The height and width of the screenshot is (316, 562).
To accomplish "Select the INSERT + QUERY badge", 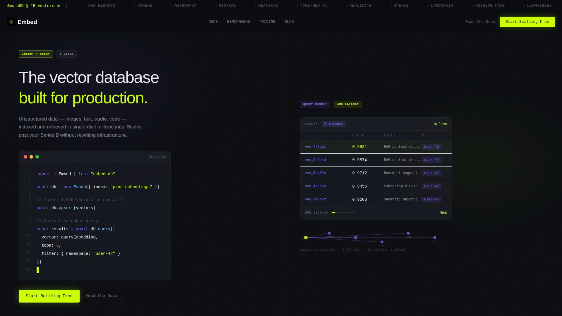I will click(x=36, y=54).
